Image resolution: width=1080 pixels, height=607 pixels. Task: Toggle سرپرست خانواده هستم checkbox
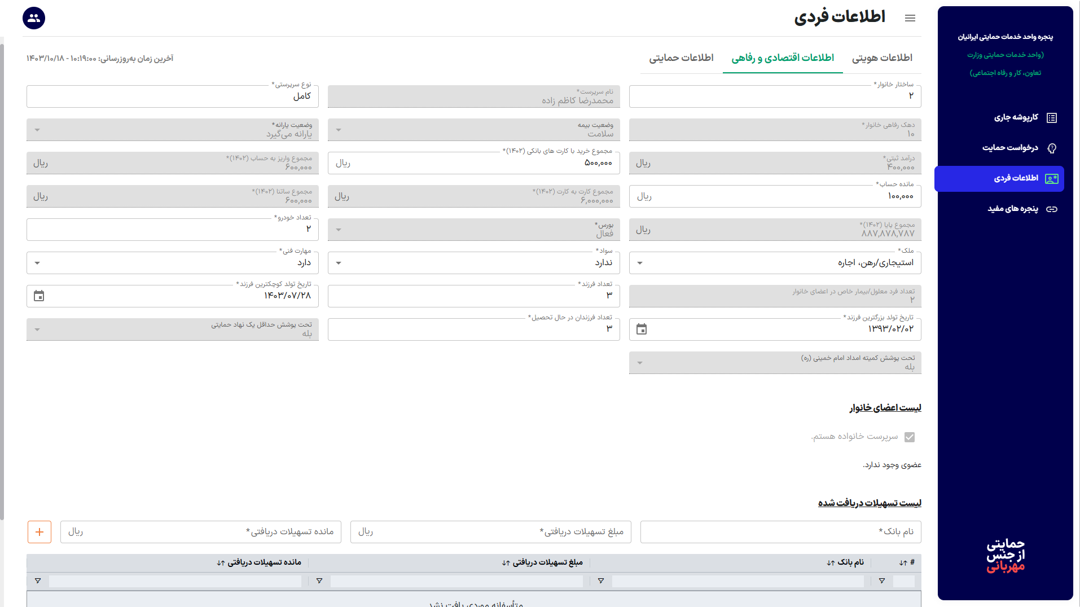tap(909, 437)
